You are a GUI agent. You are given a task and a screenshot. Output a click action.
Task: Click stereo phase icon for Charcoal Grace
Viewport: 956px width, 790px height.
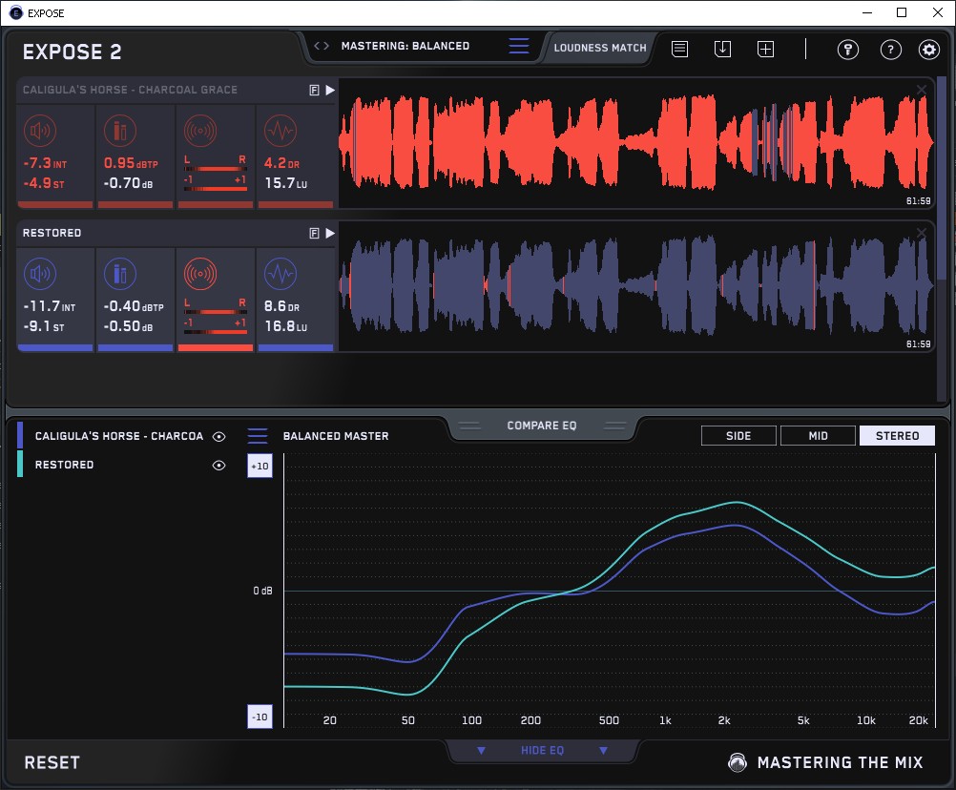pos(200,131)
